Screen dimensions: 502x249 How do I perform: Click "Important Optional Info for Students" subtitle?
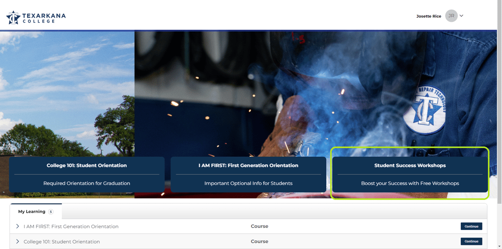coord(248,183)
